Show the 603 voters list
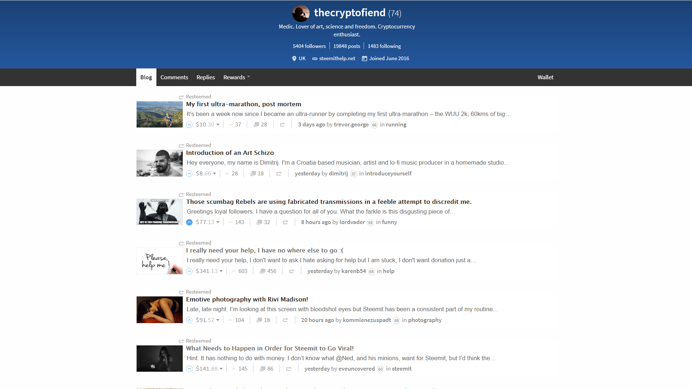The image size is (692, 389). (240, 271)
